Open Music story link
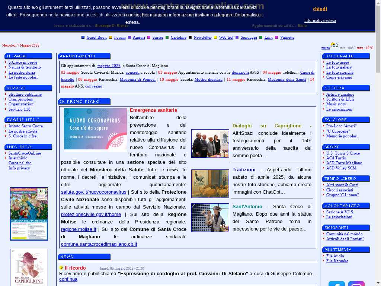This screenshot has width=381, height=286. point(336,104)
